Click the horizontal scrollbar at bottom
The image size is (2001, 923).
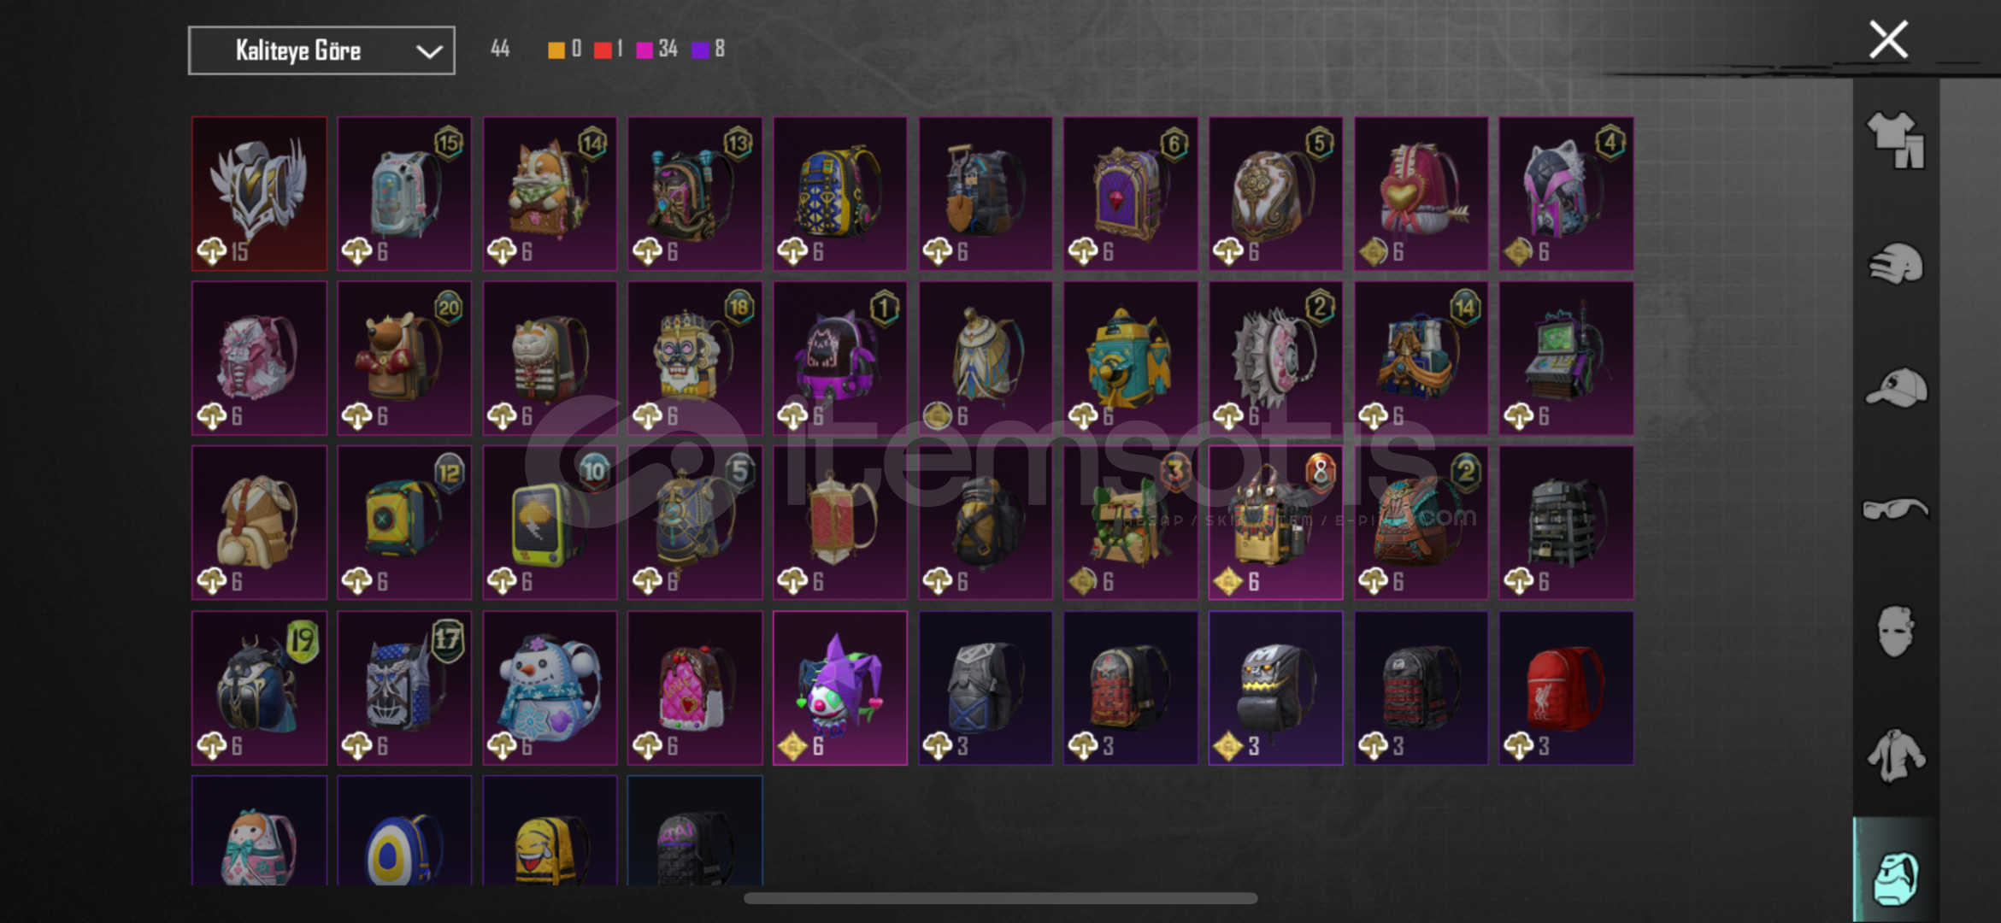tap(1000, 898)
